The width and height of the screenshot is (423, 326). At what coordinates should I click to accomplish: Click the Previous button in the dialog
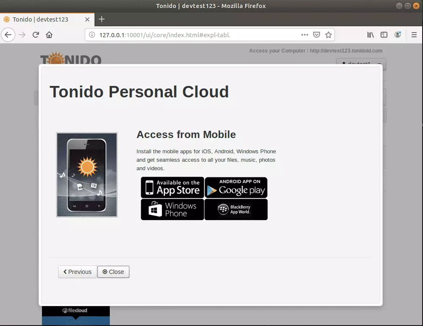point(78,271)
